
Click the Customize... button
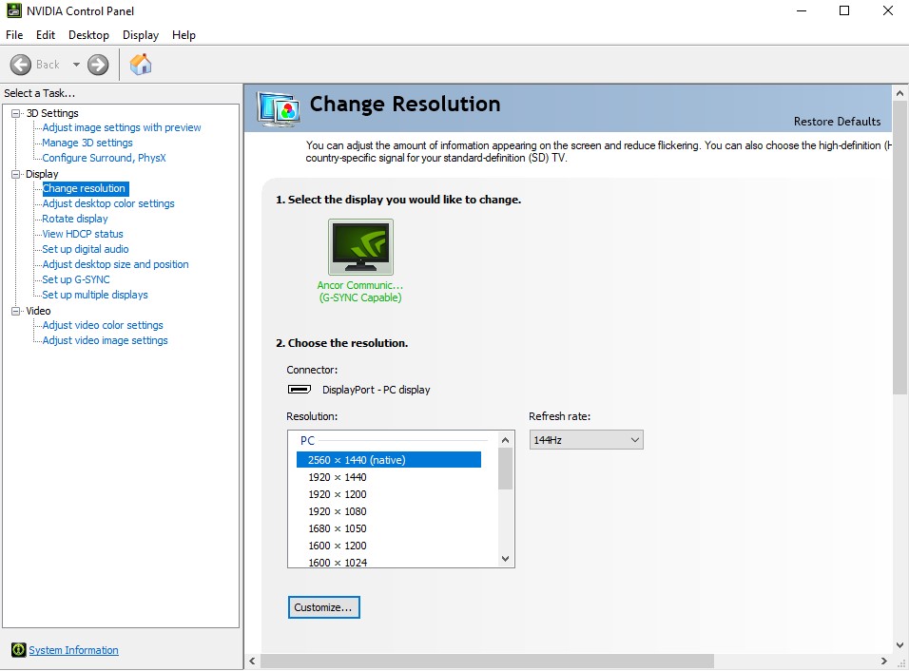[x=323, y=607]
